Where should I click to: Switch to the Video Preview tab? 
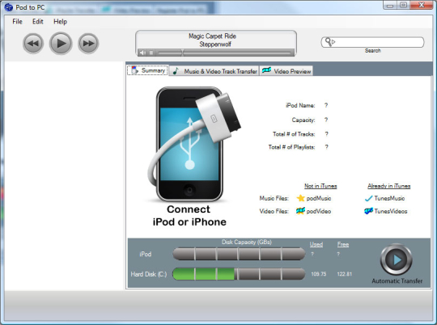tap(286, 71)
